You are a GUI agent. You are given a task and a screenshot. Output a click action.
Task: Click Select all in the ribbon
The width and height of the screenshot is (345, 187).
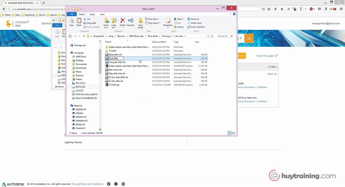coord(193,19)
